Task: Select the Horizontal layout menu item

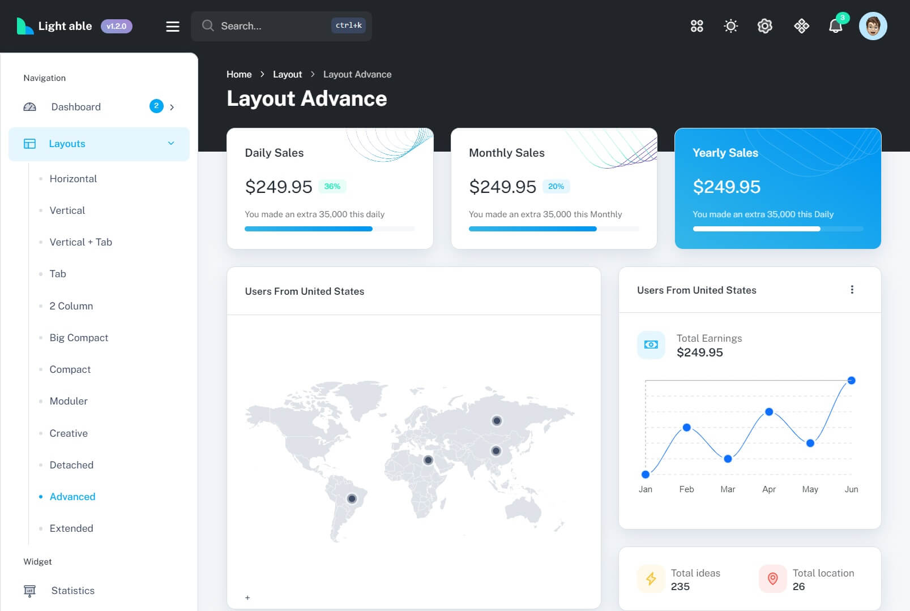Action: tap(73, 179)
